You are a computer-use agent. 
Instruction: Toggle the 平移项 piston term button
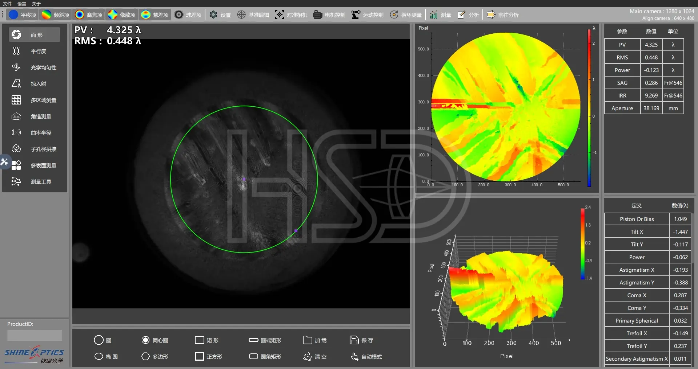[x=23, y=15]
